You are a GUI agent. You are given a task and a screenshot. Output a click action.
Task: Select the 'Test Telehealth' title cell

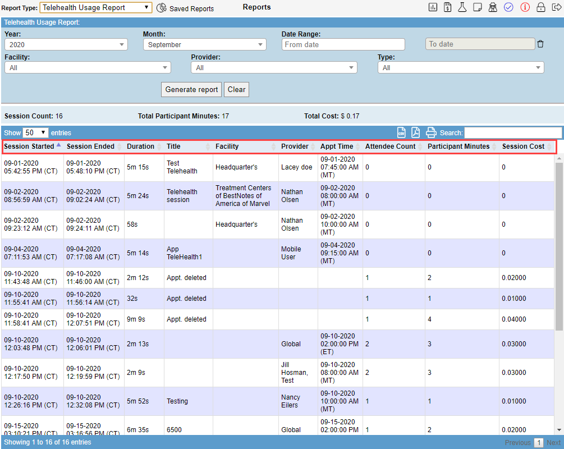(189, 167)
